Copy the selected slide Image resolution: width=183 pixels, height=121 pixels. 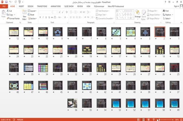[10, 15]
